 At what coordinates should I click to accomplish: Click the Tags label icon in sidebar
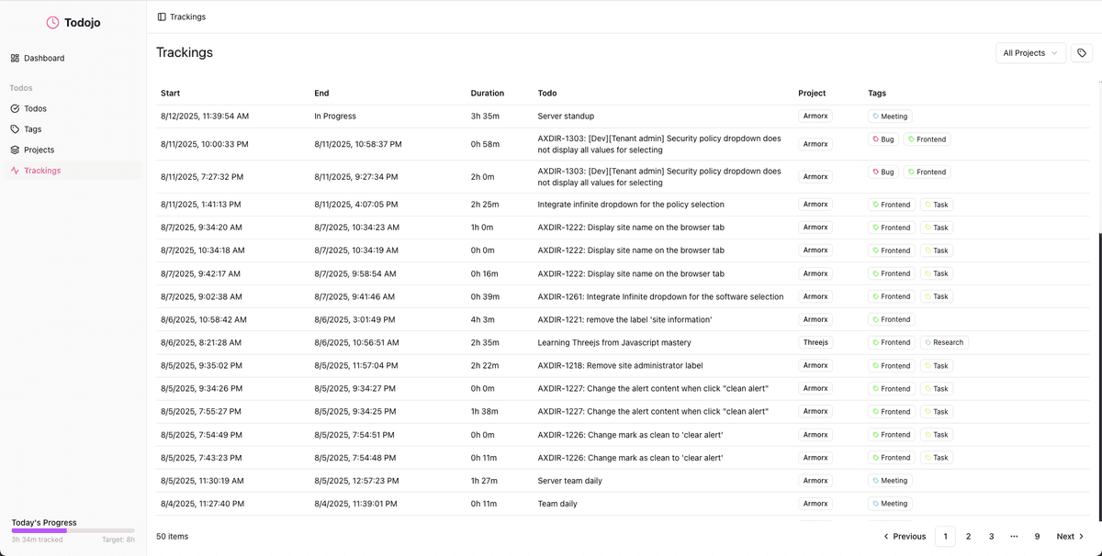coord(15,129)
